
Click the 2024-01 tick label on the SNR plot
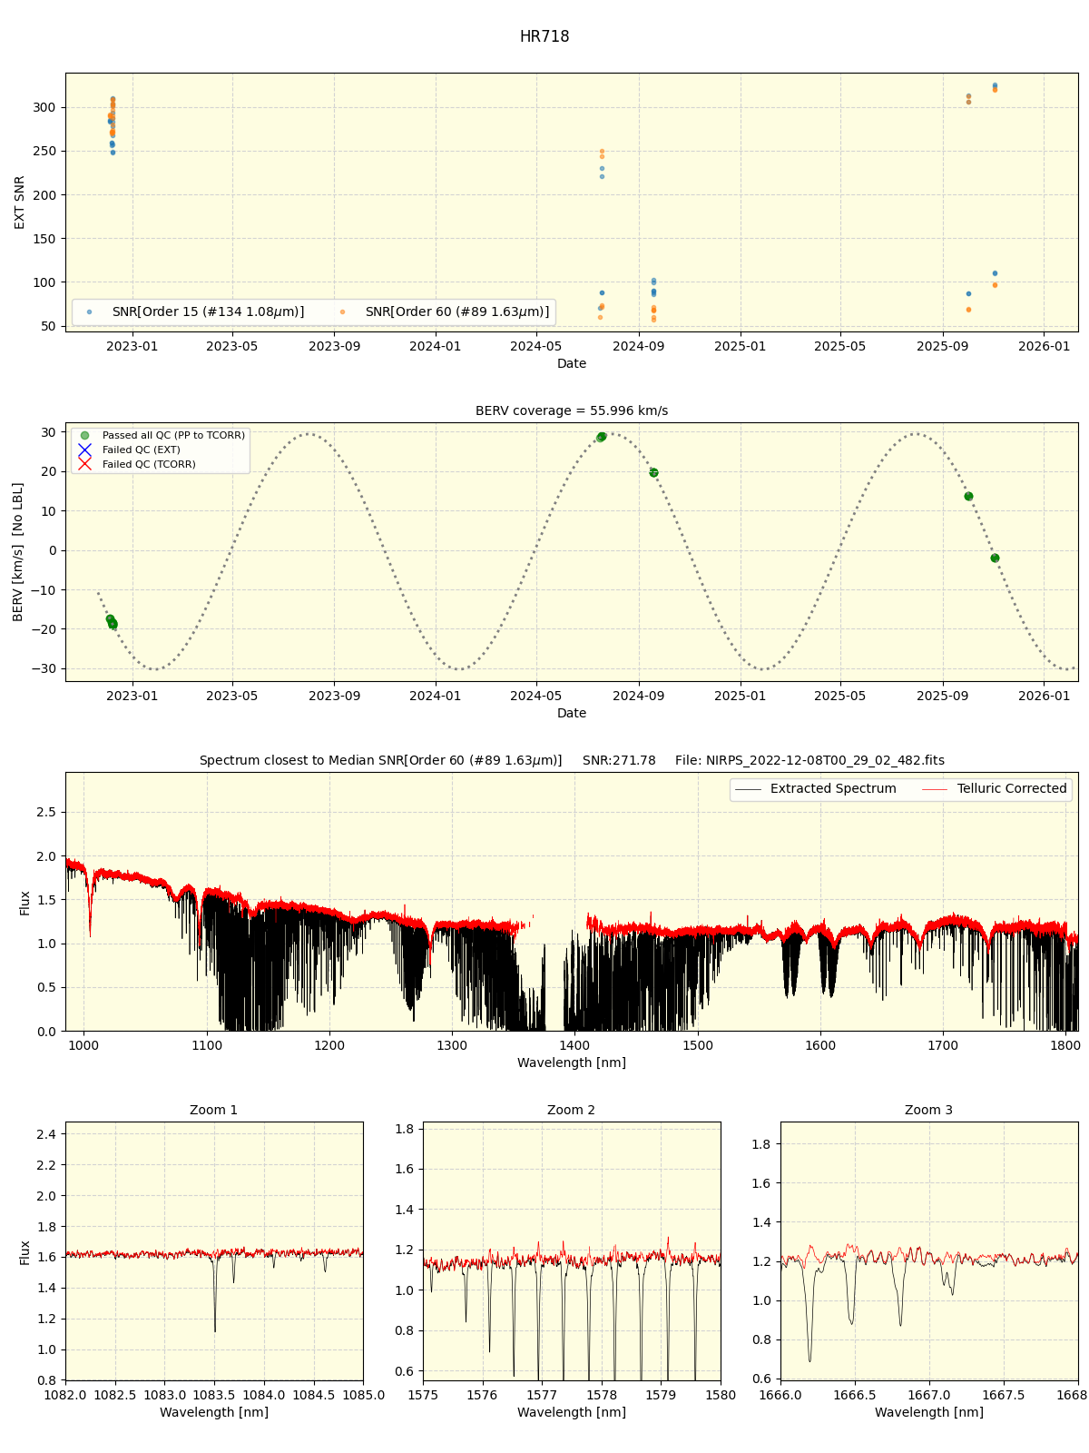[437, 345]
